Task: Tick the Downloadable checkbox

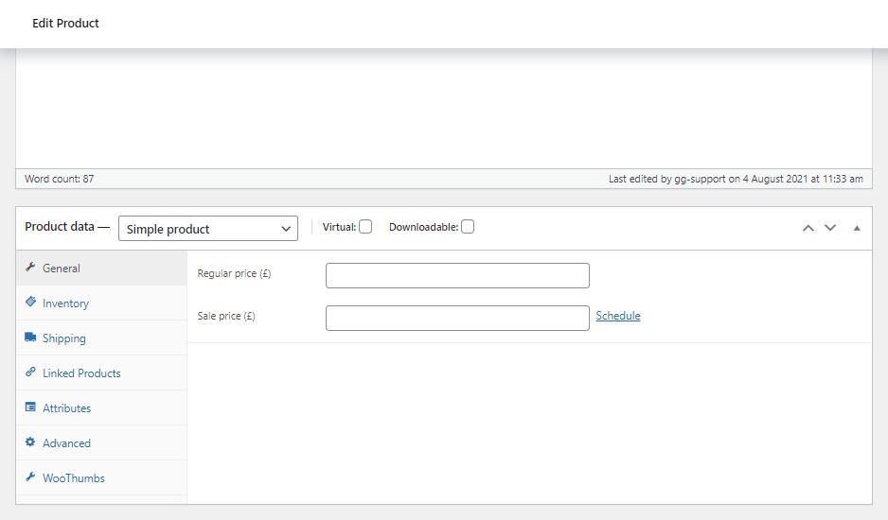Action: point(468,227)
